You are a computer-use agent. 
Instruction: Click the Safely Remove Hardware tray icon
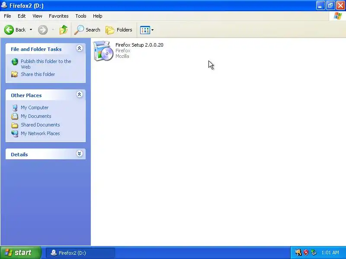(314, 253)
